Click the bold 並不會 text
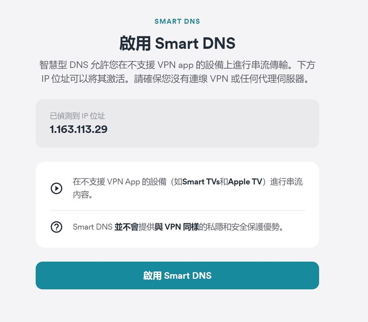This screenshot has height=322, width=368. click(126, 227)
